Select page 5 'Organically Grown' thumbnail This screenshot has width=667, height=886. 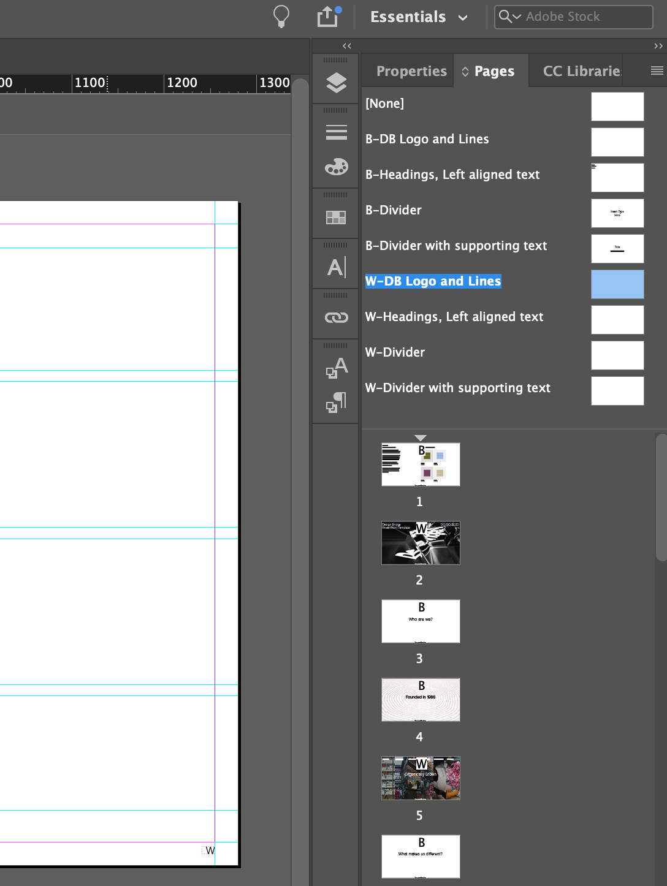[x=421, y=778]
